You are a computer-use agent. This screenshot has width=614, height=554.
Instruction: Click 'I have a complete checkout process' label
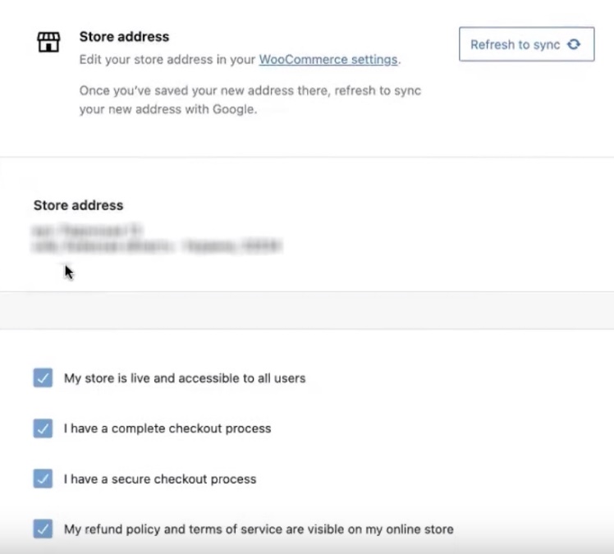click(167, 428)
